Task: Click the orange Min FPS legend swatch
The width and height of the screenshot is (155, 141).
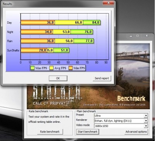Action: coord(71,68)
